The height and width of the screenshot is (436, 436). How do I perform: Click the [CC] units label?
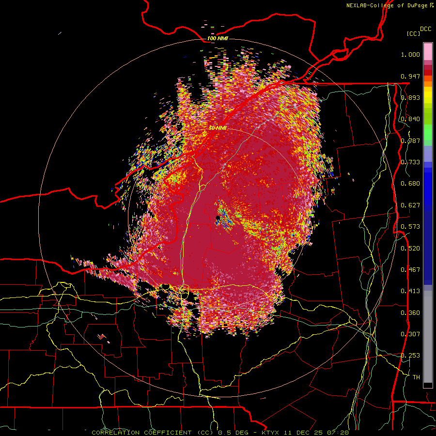(x=414, y=33)
